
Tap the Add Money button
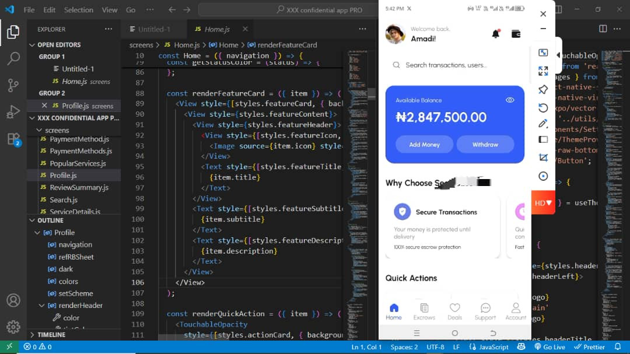coord(424,145)
